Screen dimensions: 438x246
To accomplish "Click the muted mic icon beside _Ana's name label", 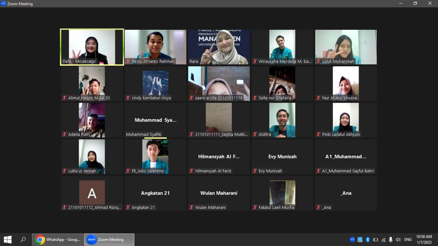I will point(319,207).
